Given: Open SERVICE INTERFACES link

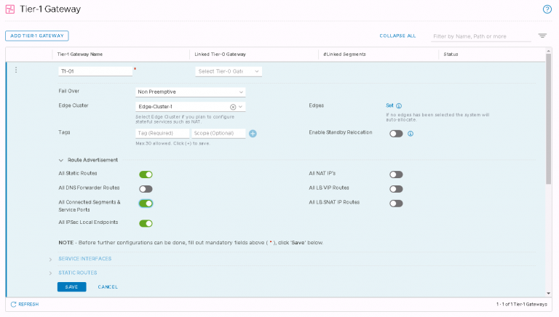Looking at the screenshot, I should pos(85,259).
